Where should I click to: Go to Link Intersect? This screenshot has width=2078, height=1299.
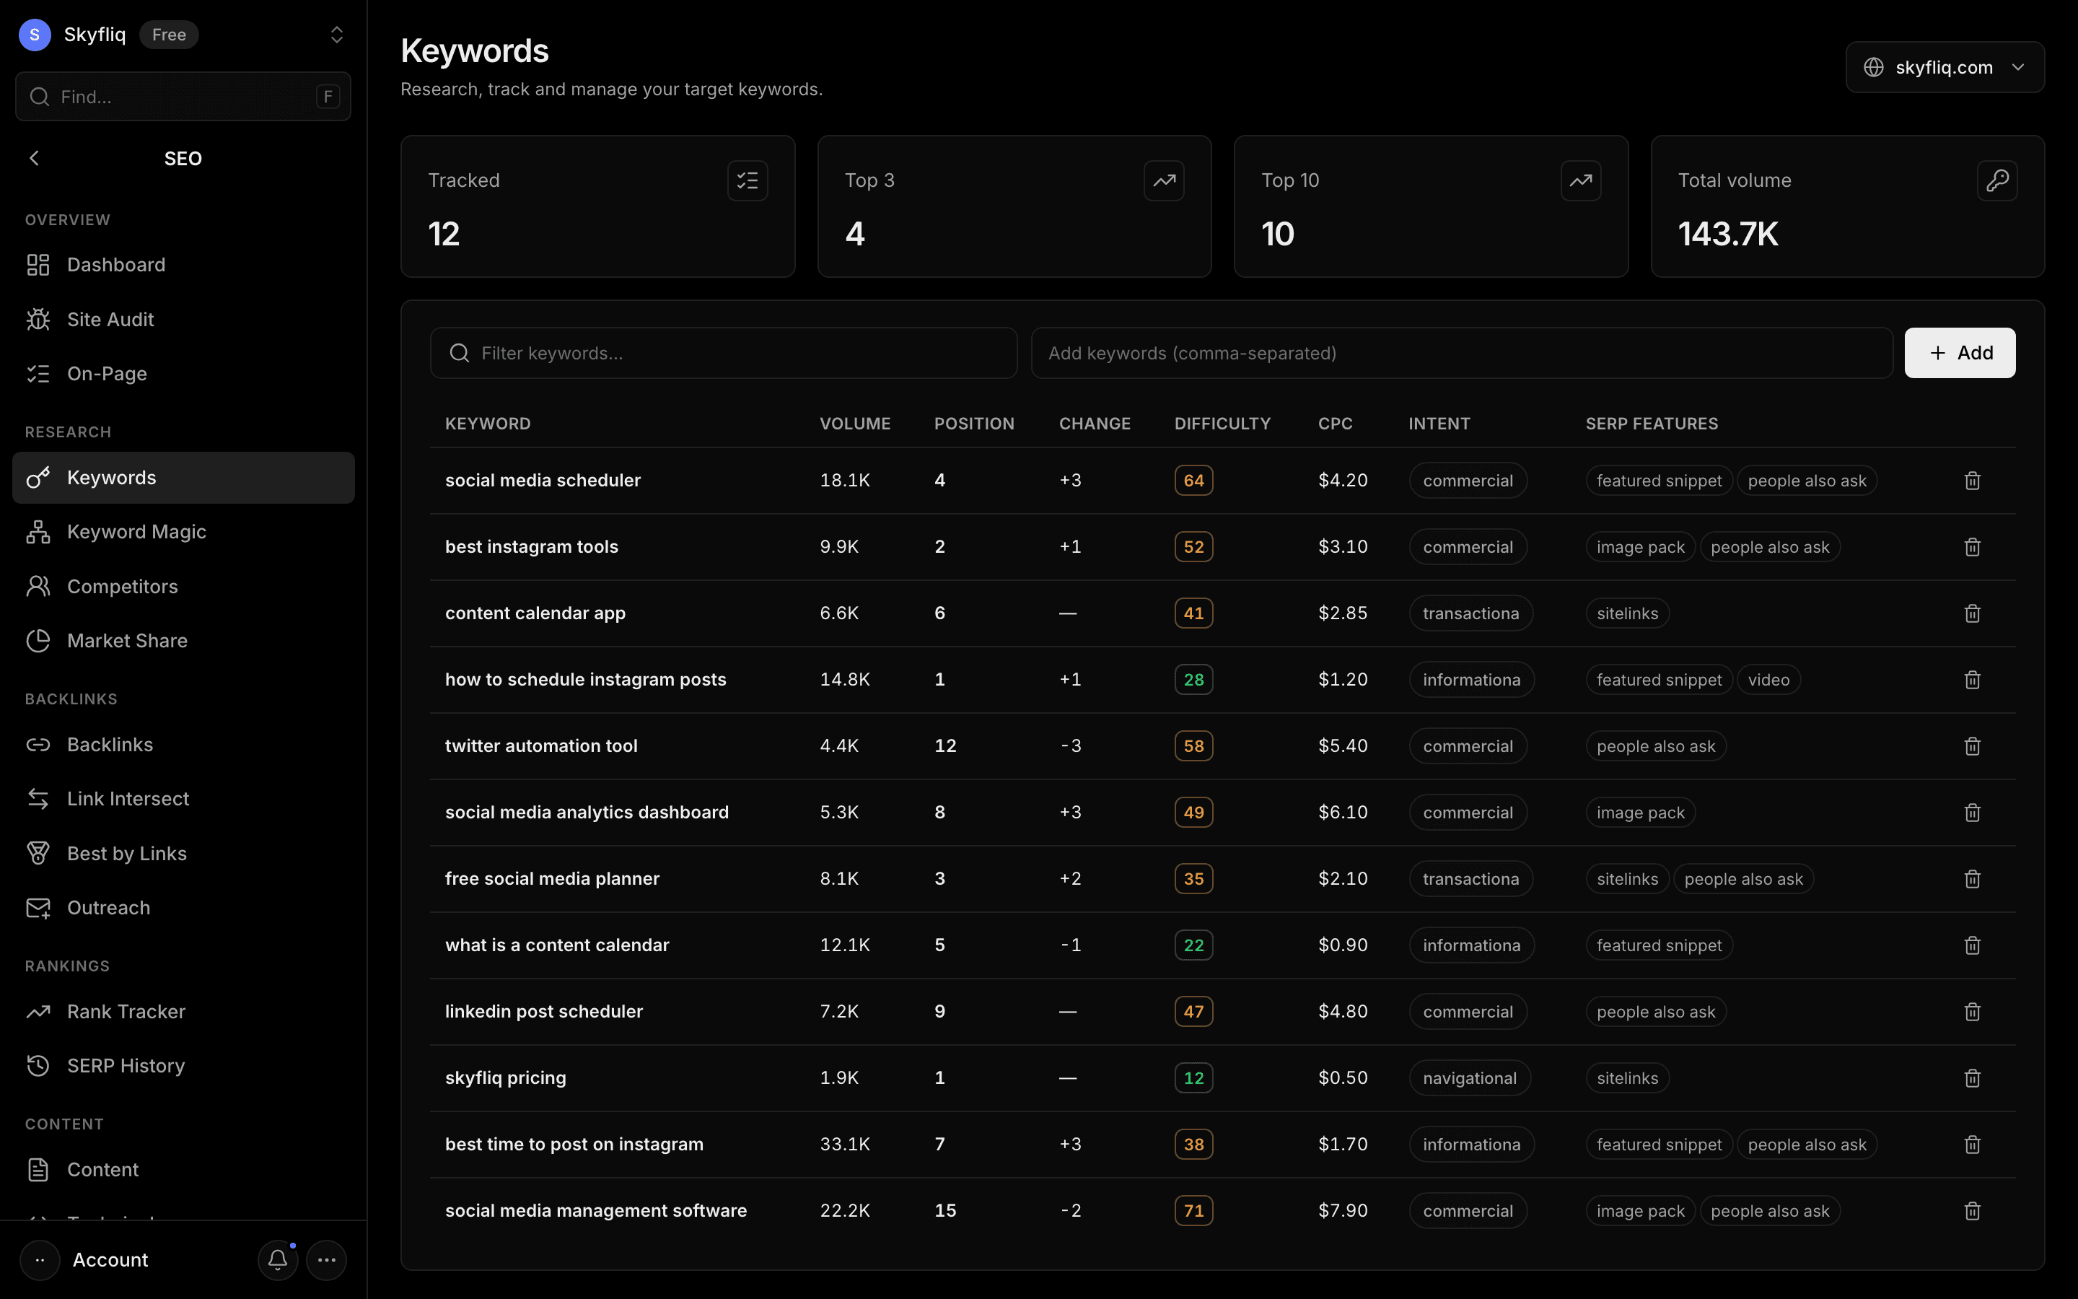tap(183, 799)
